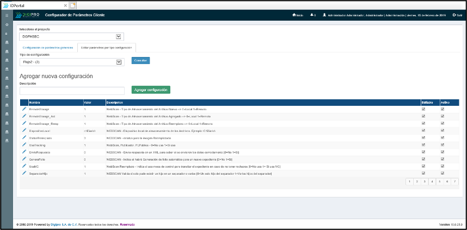Click the notifications bell icon
The image size is (467, 230).
tap(312, 15)
